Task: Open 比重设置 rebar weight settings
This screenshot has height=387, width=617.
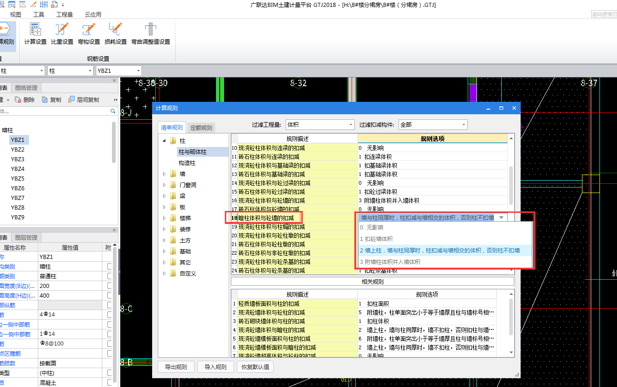Action: (x=62, y=34)
